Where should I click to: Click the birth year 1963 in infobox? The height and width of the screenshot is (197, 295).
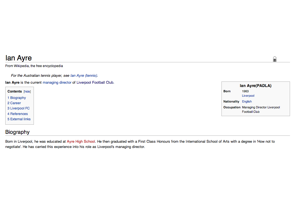click(x=245, y=91)
